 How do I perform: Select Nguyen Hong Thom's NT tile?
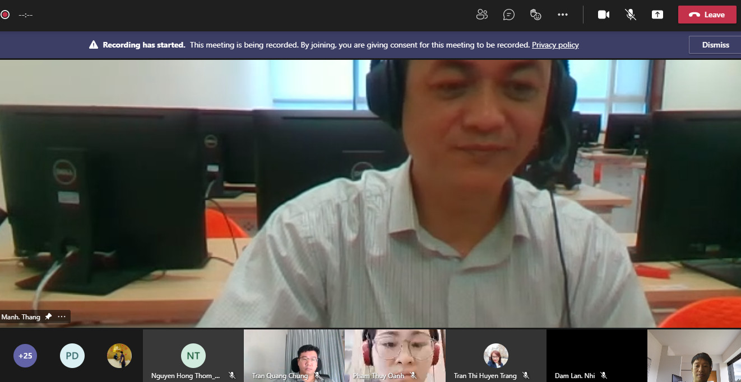click(x=193, y=355)
